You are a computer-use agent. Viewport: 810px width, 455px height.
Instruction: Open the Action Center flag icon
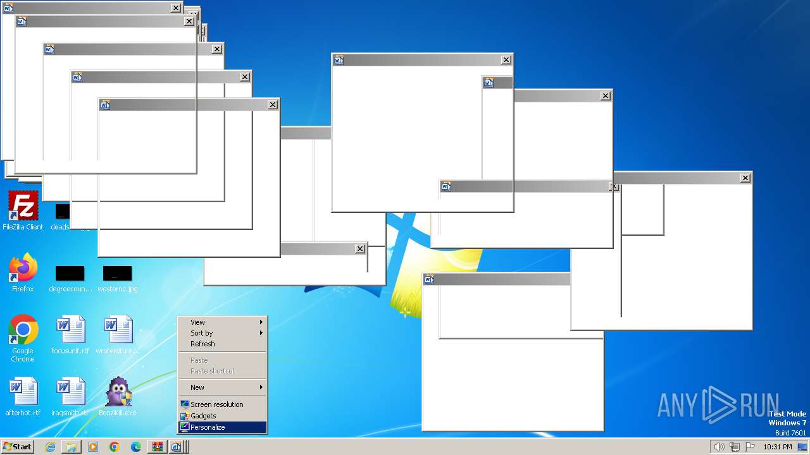tap(749, 447)
